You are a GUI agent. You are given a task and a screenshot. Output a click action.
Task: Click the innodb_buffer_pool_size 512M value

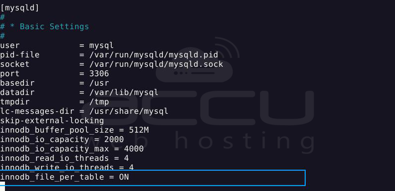click(139, 130)
